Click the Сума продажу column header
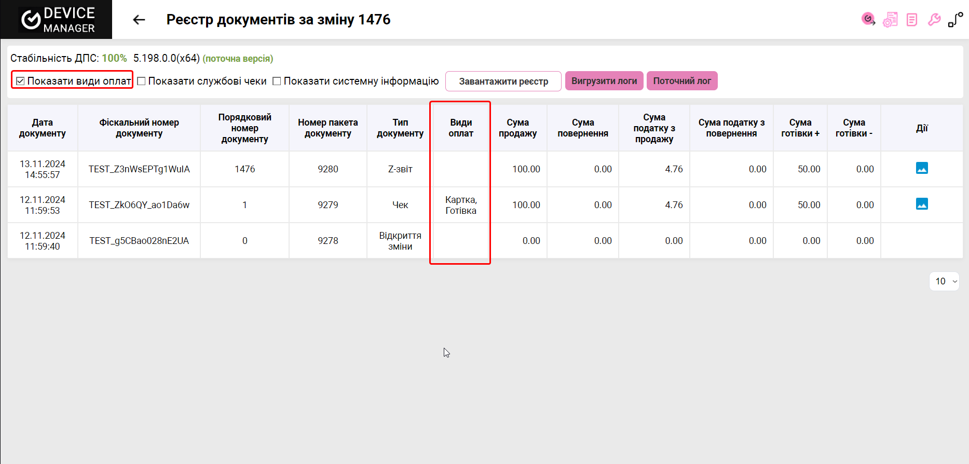This screenshot has width=969, height=464. tap(518, 128)
